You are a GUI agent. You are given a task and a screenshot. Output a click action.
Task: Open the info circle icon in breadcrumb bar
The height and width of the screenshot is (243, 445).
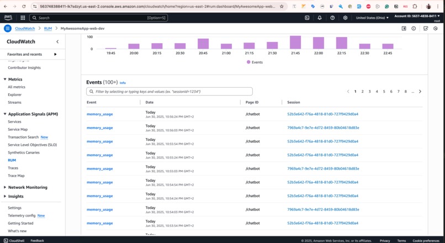(x=414, y=28)
